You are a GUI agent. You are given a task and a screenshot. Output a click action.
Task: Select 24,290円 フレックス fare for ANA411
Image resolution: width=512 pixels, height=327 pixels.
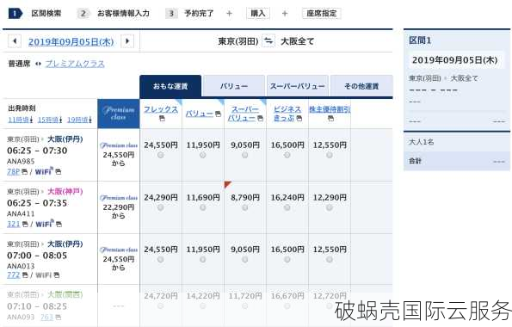pyautogui.click(x=161, y=207)
